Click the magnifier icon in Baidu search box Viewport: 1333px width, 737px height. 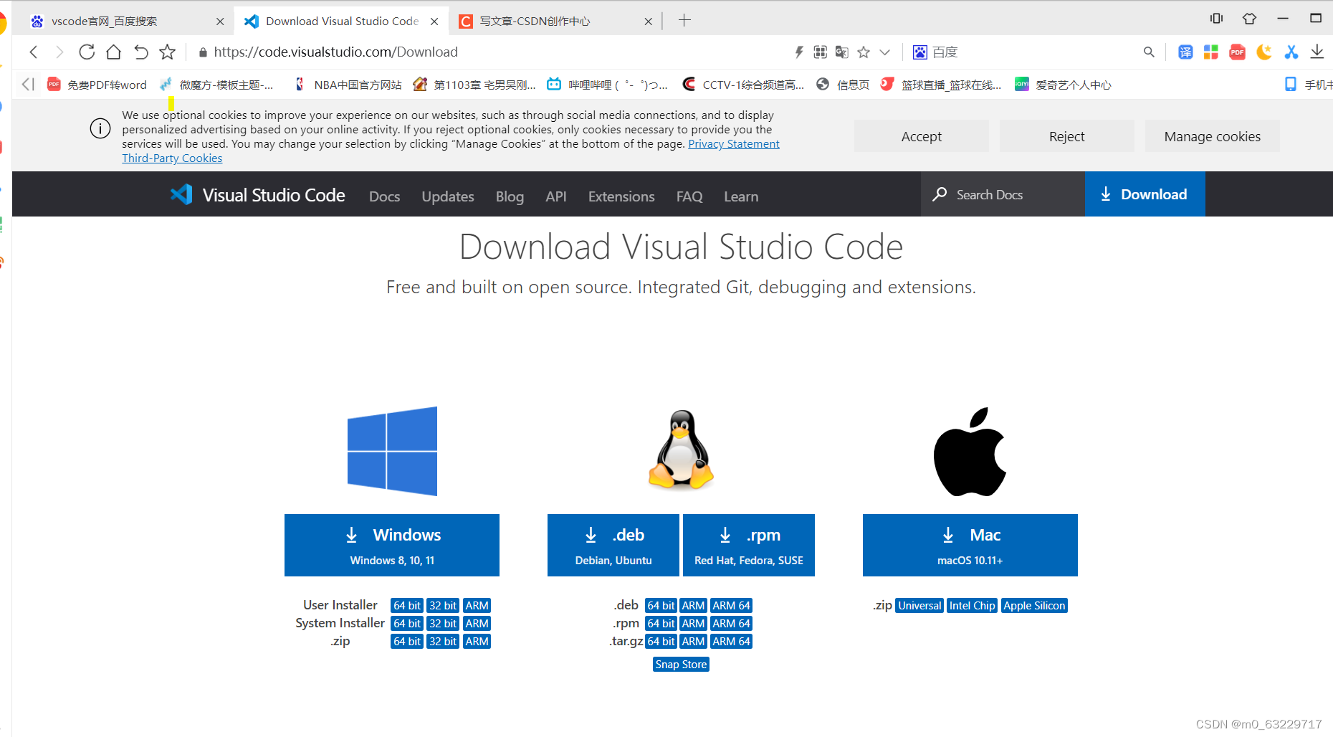[x=1149, y=52]
